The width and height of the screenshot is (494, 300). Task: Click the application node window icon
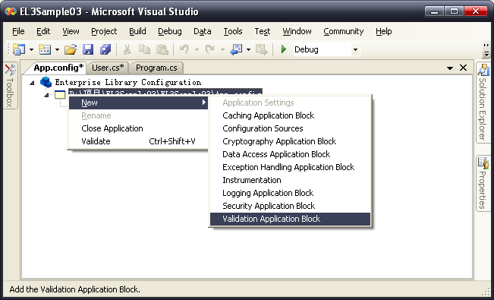[60, 94]
